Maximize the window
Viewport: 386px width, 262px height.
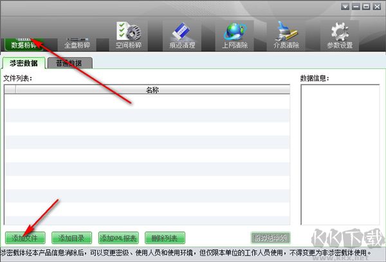tap(366, 6)
